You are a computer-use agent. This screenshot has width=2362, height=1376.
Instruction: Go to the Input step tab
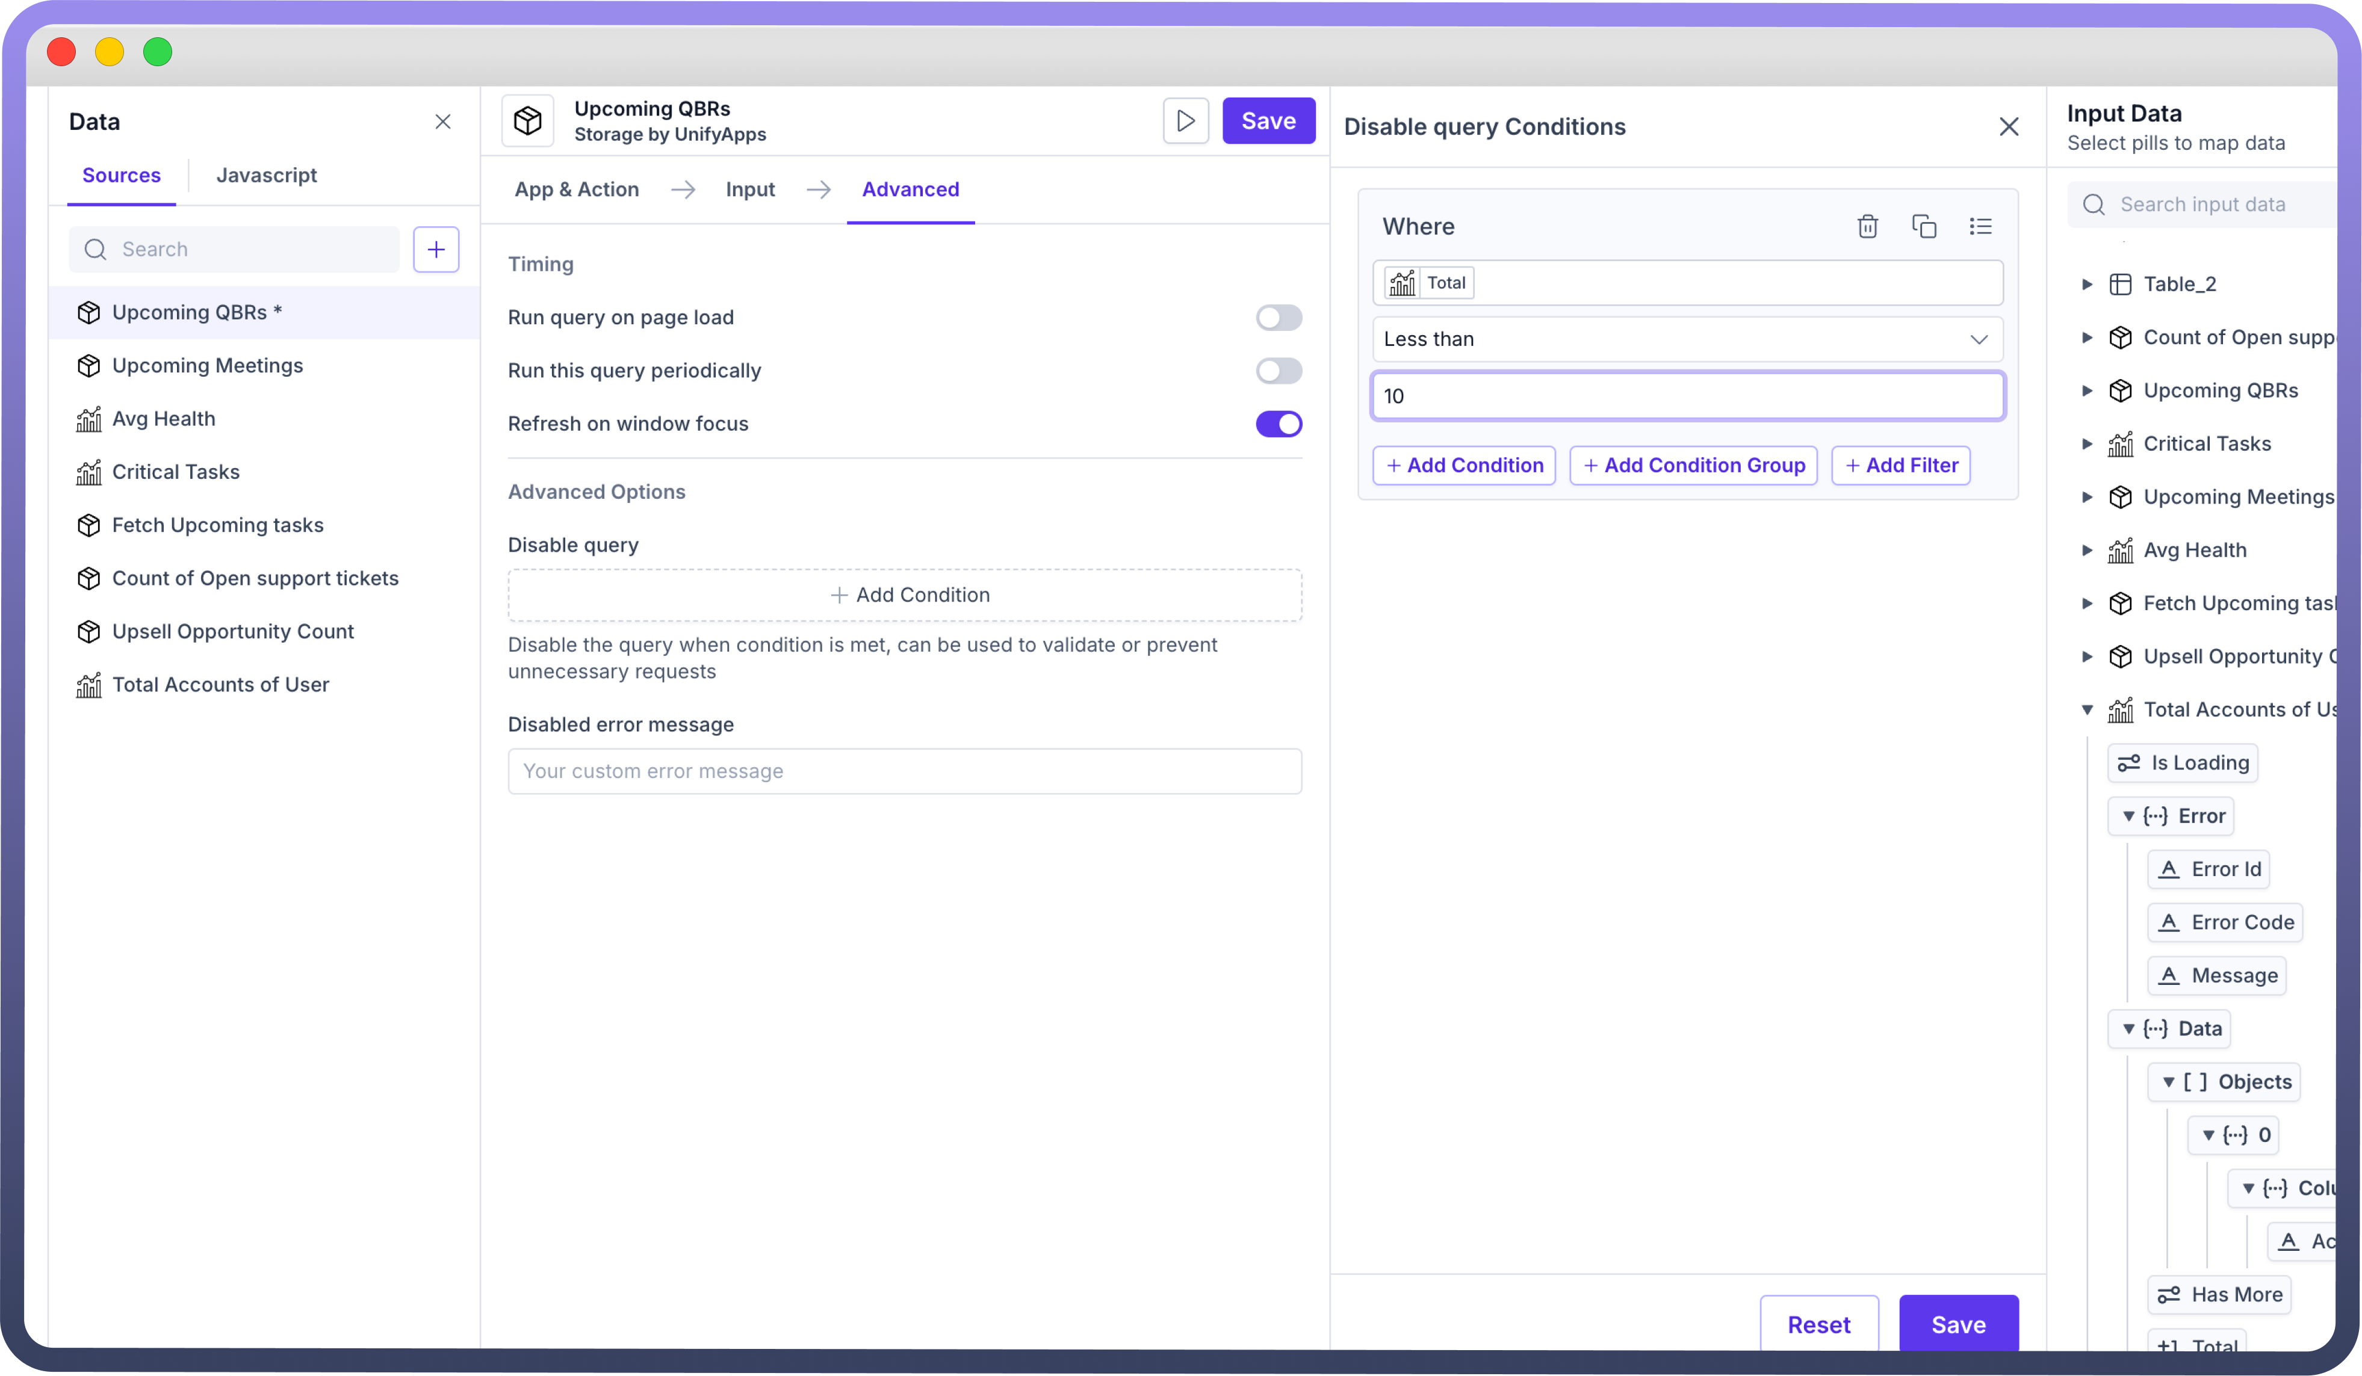[x=750, y=189]
